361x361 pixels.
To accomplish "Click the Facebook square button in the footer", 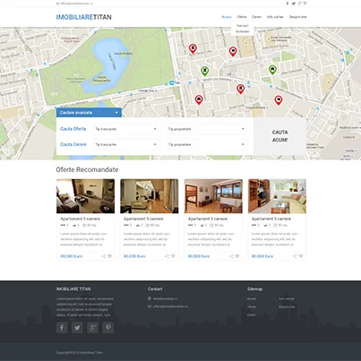I will point(62,328).
